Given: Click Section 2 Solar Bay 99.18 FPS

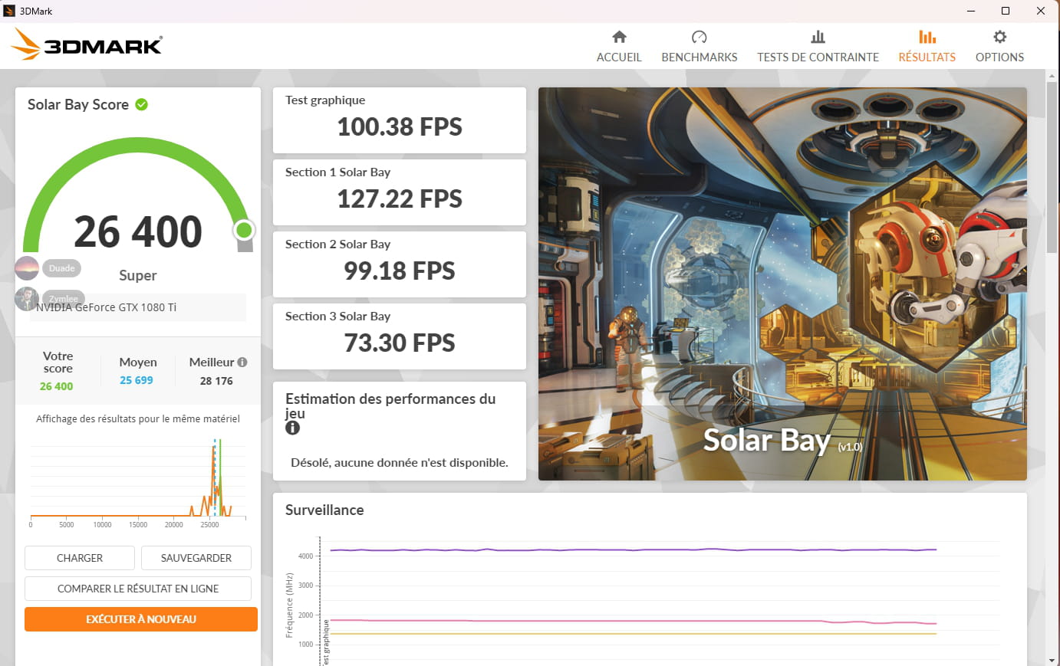Looking at the screenshot, I should tap(400, 264).
